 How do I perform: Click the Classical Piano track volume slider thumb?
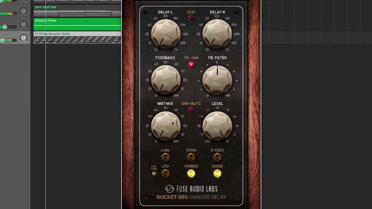click(x=5, y=27)
